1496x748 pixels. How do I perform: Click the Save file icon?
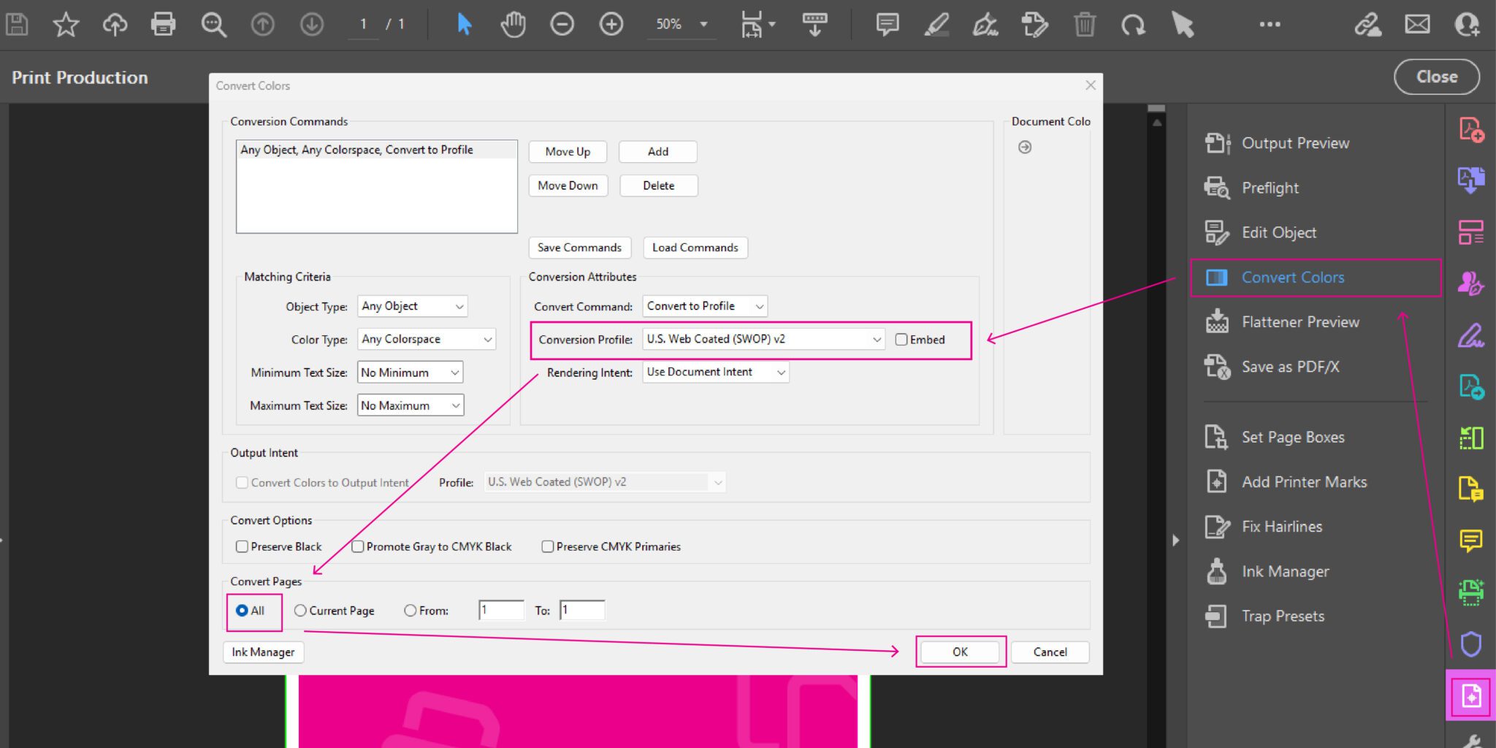tap(16, 24)
